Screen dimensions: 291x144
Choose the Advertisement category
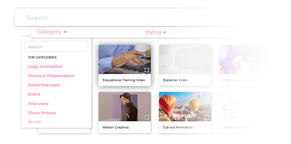(44, 85)
